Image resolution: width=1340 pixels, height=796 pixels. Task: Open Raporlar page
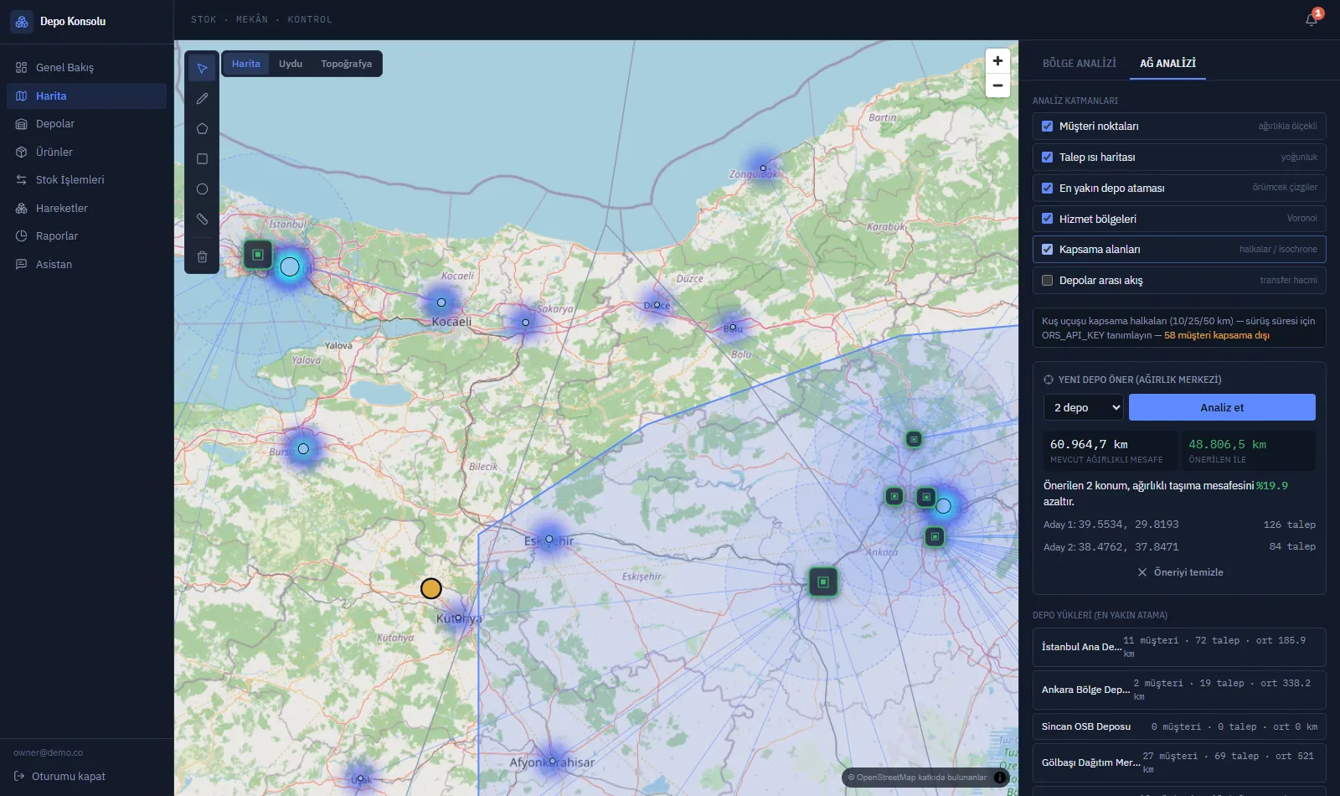(86, 236)
